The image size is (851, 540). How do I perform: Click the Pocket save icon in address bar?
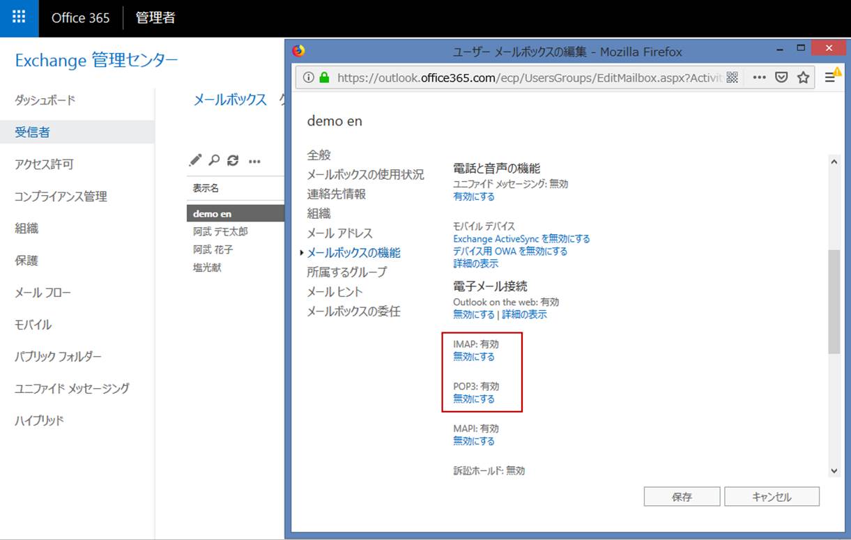(781, 78)
